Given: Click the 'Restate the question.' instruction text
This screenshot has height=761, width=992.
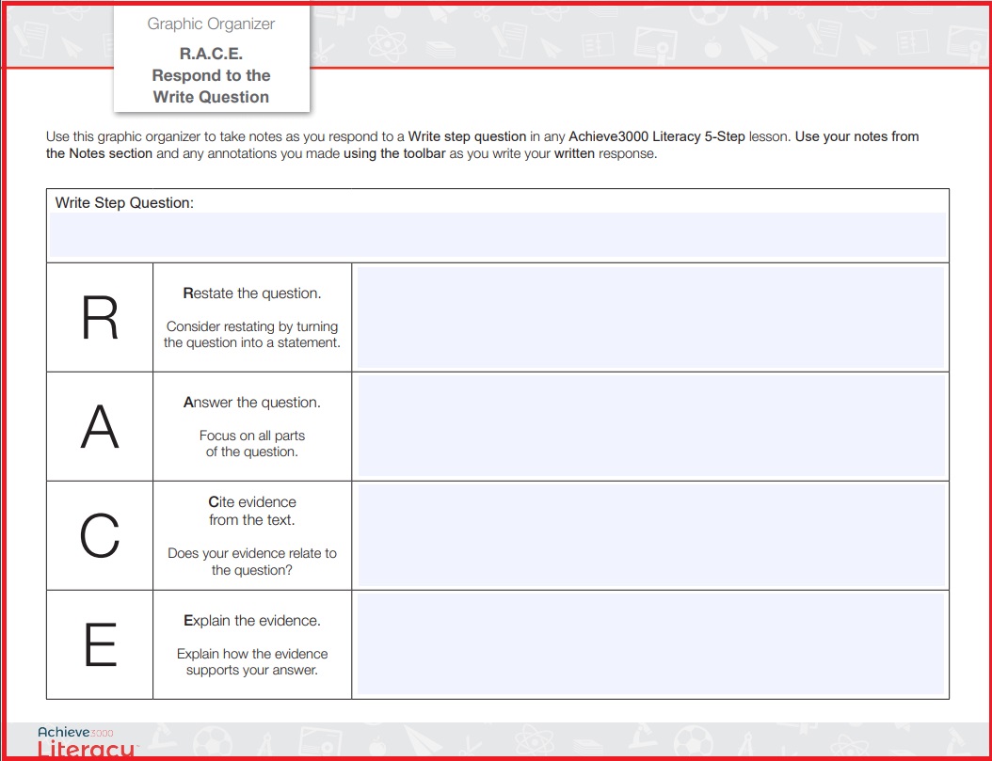Looking at the screenshot, I should coord(252,293).
